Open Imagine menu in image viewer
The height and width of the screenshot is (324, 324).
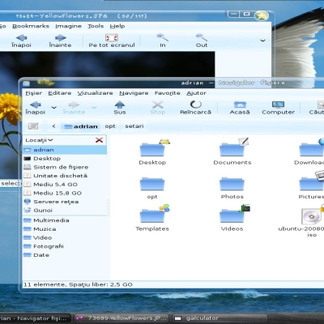coord(68,26)
